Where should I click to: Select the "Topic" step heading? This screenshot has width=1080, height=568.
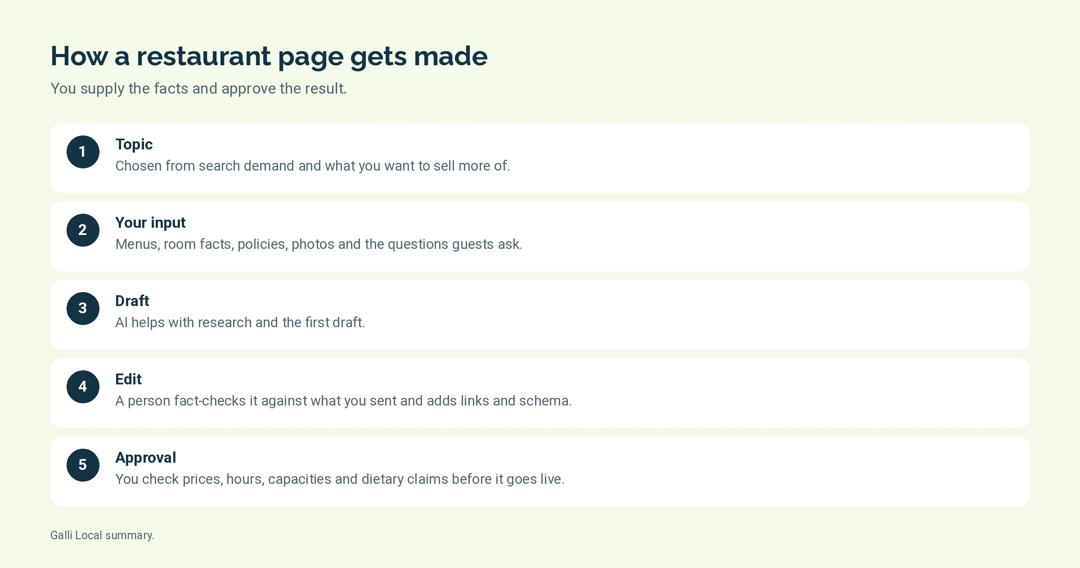click(134, 144)
